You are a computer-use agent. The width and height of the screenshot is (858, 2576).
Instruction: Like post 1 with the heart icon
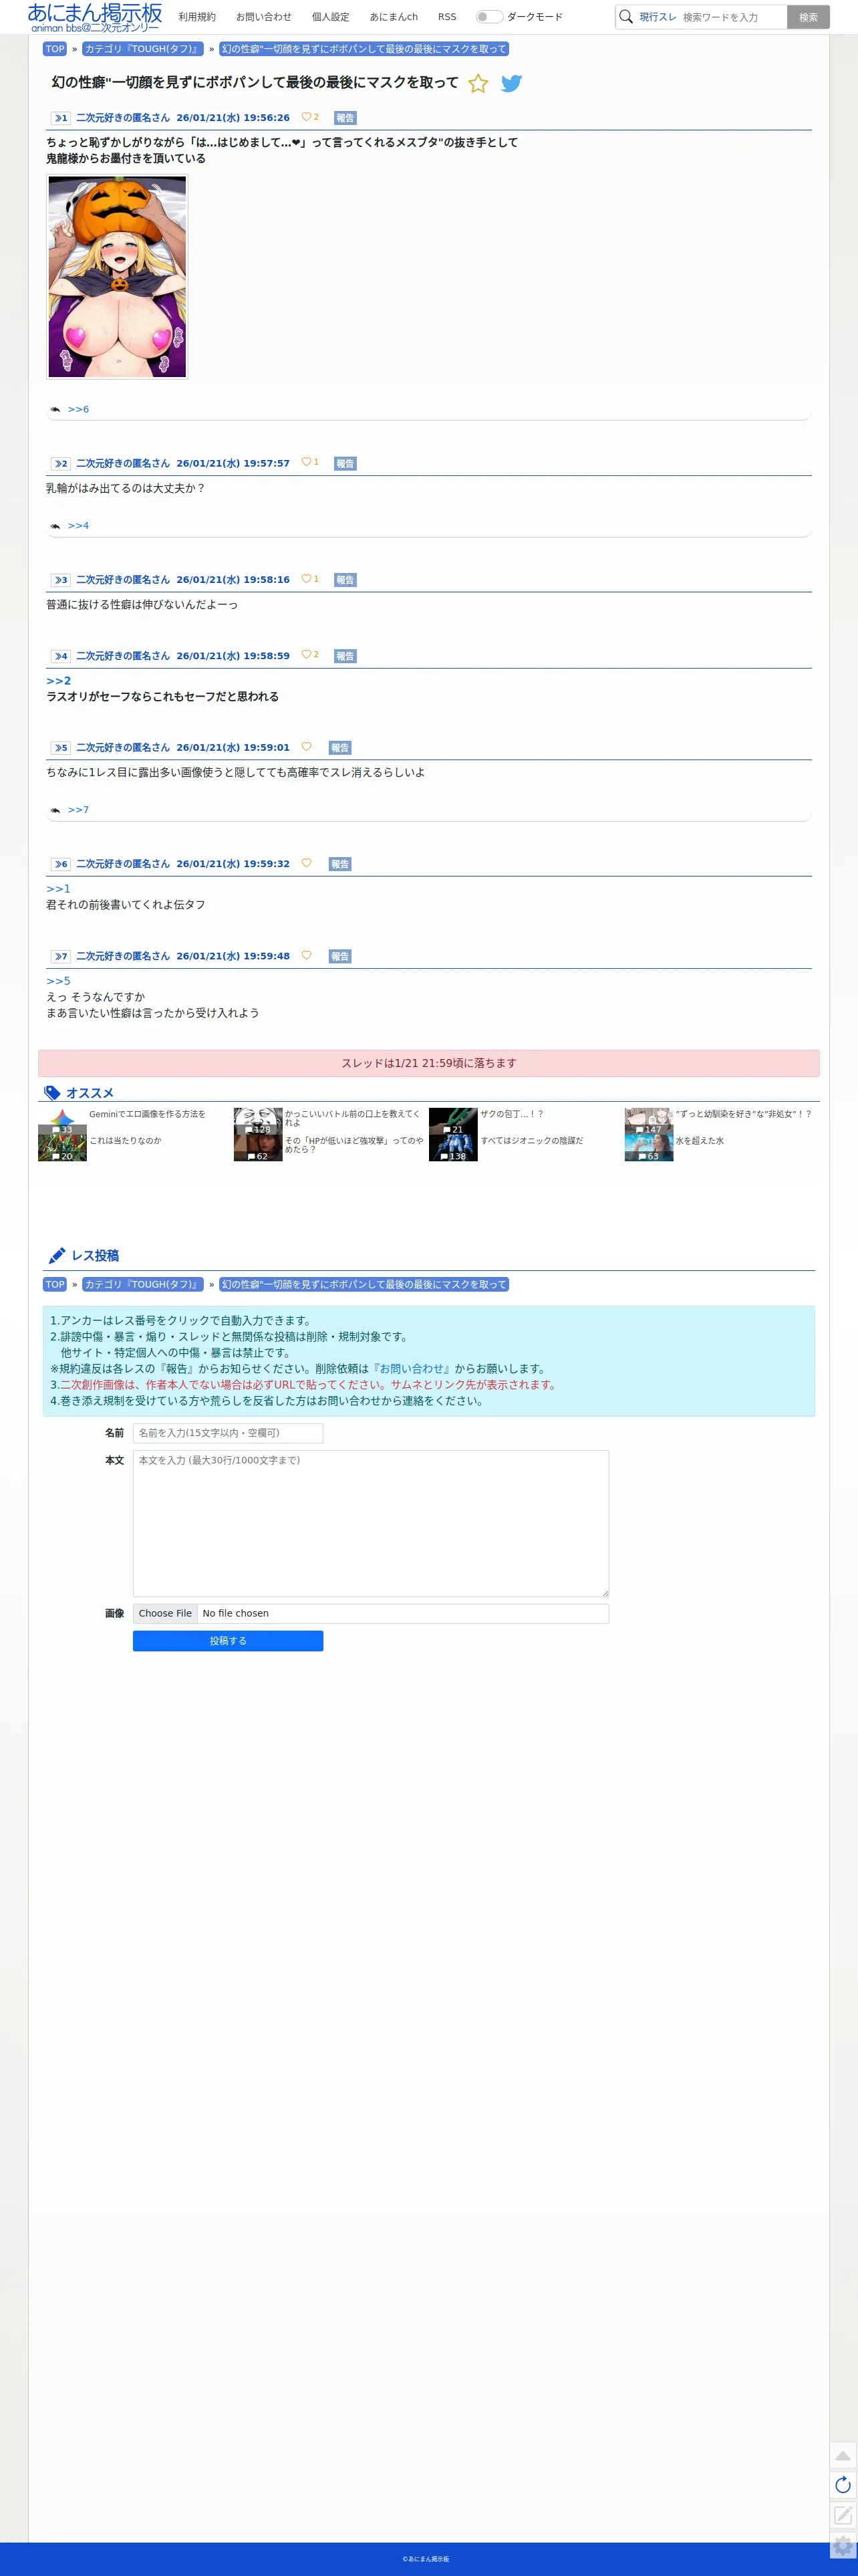[x=306, y=117]
